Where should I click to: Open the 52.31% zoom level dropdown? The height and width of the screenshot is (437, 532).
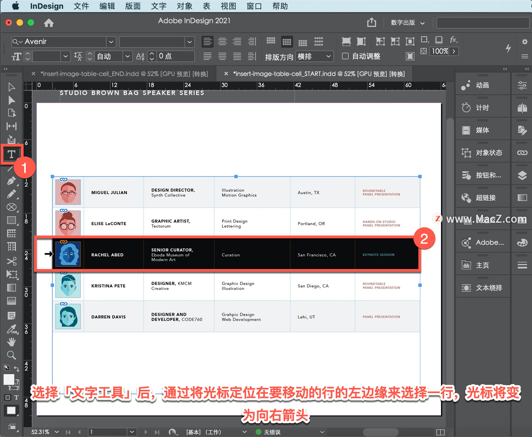(x=57, y=432)
